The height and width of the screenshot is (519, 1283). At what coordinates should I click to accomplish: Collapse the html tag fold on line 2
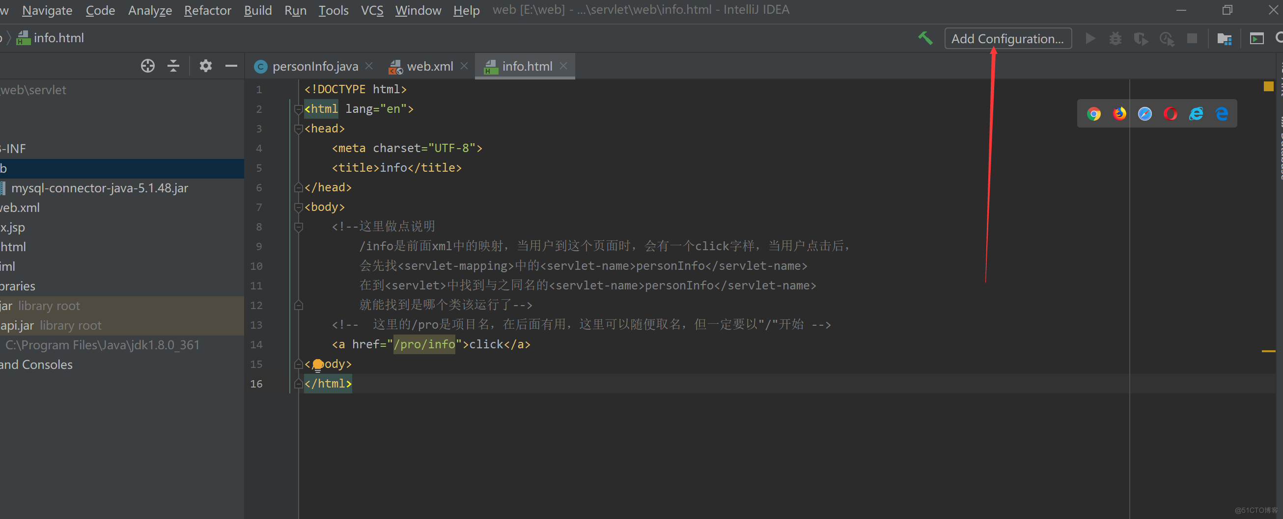click(x=298, y=109)
